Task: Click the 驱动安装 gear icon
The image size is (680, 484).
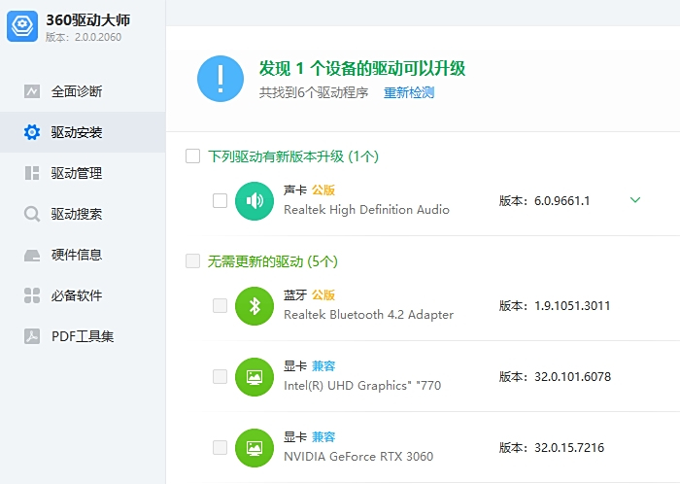Action: click(32, 132)
